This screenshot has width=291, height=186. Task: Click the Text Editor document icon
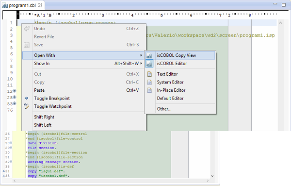point(149,74)
